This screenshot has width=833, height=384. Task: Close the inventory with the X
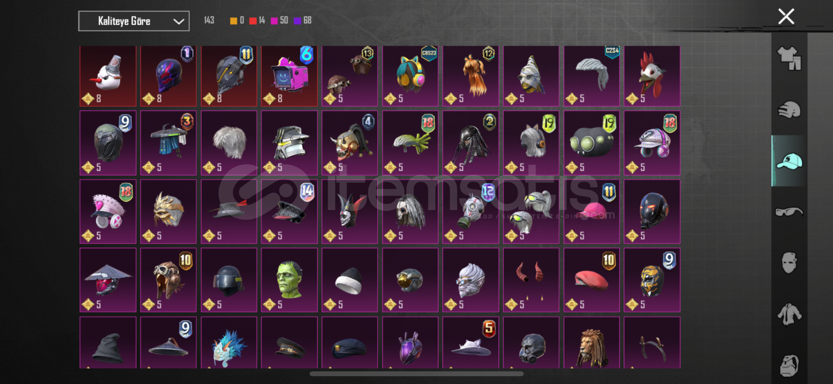786,16
